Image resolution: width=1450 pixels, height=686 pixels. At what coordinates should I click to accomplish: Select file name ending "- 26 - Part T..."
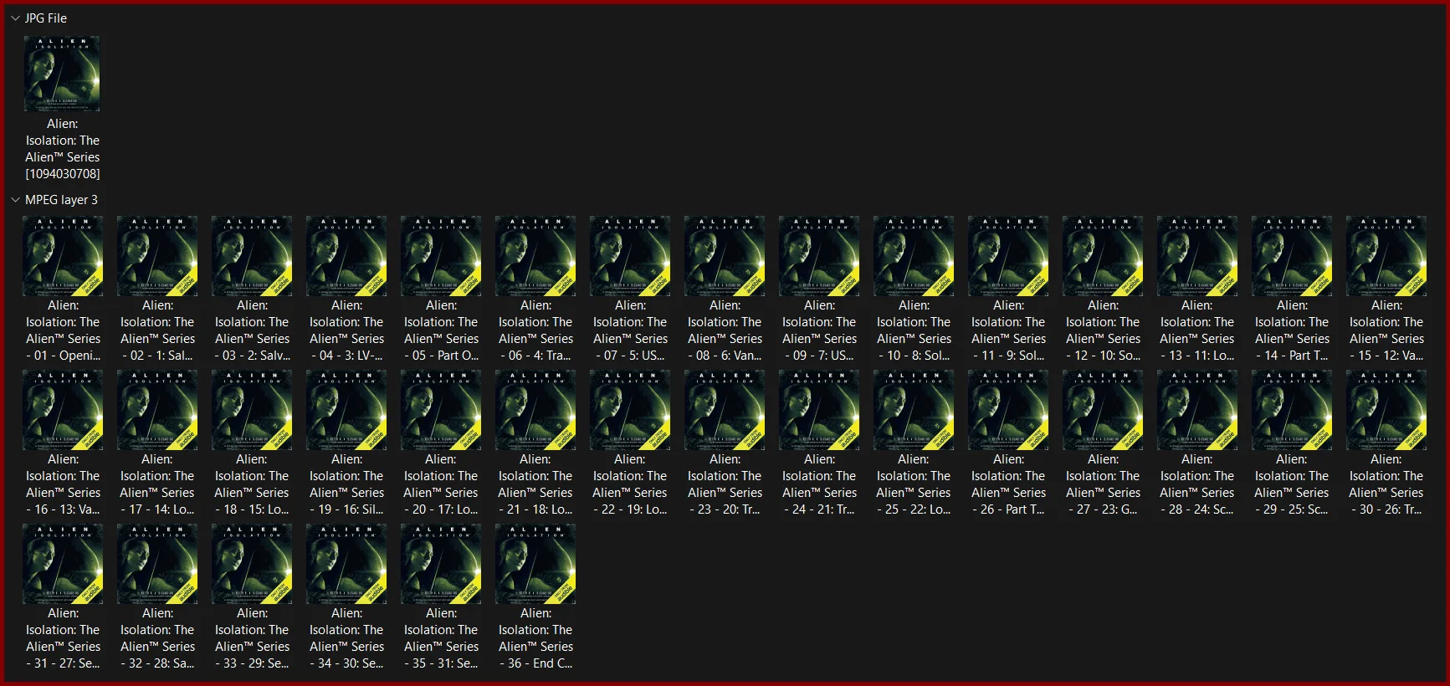pyautogui.click(x=1008, y=484)
